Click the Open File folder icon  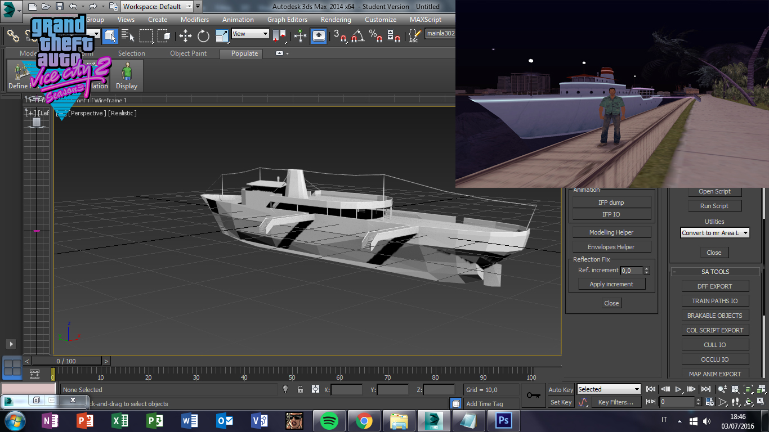pos(46,7)
